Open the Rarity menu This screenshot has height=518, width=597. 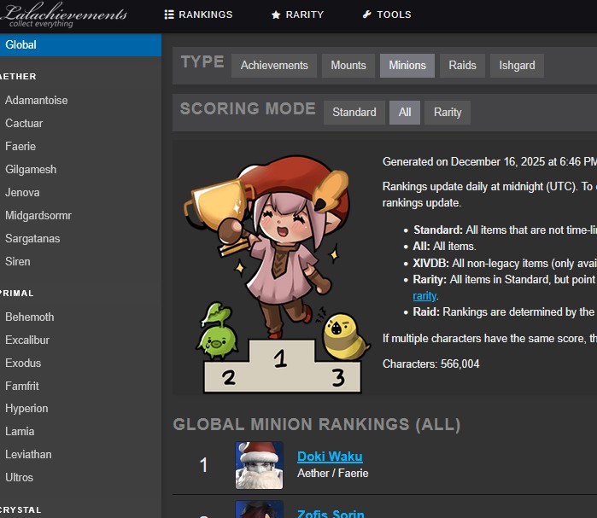coord(297,15)
